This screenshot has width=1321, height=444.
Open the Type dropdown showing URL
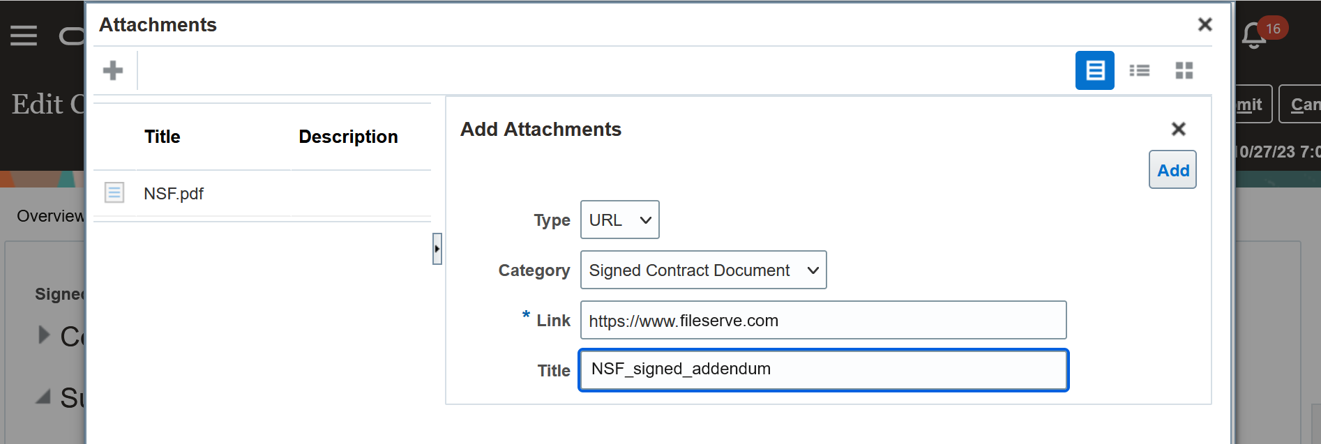click(x=620, y=220)
